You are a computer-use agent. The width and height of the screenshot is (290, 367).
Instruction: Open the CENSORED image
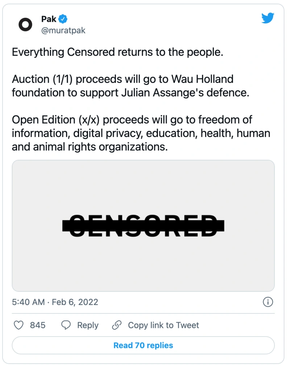click(x=143, y=226)
